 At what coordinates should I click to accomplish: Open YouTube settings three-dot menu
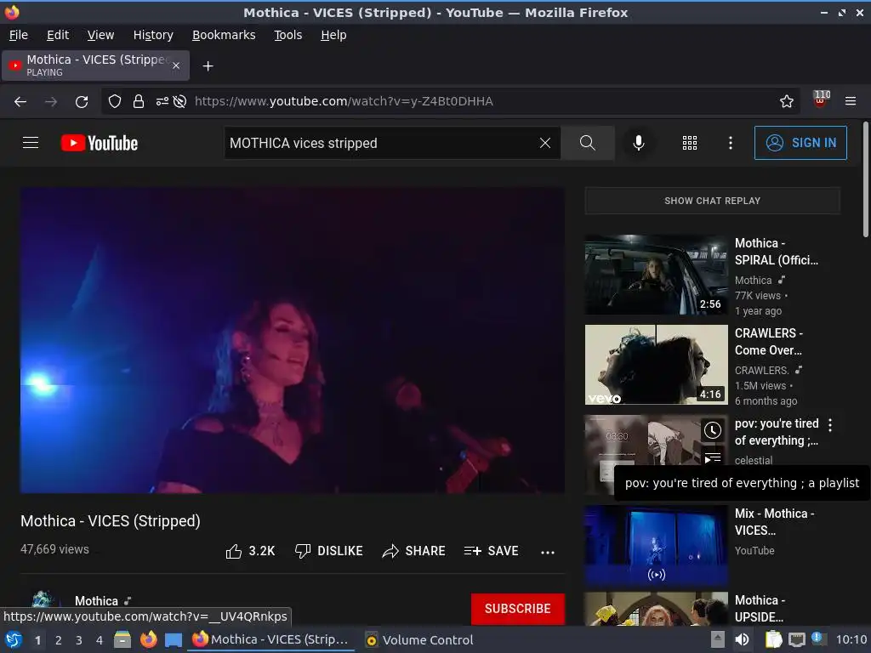coord(730,143)
